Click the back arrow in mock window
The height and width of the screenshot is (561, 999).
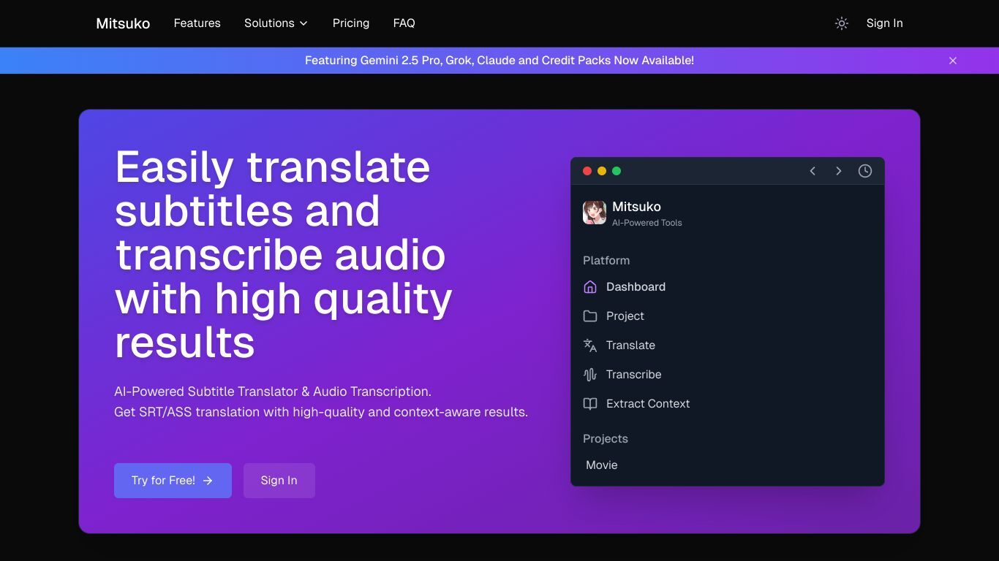[813, 171]
